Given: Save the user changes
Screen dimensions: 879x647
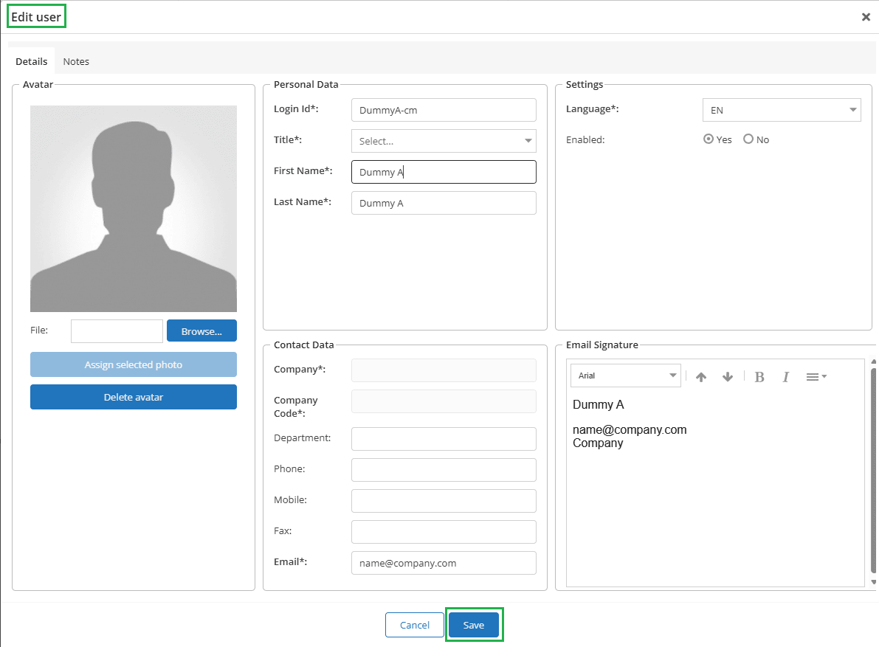Looking at the screenshot, I should (474, 625).
